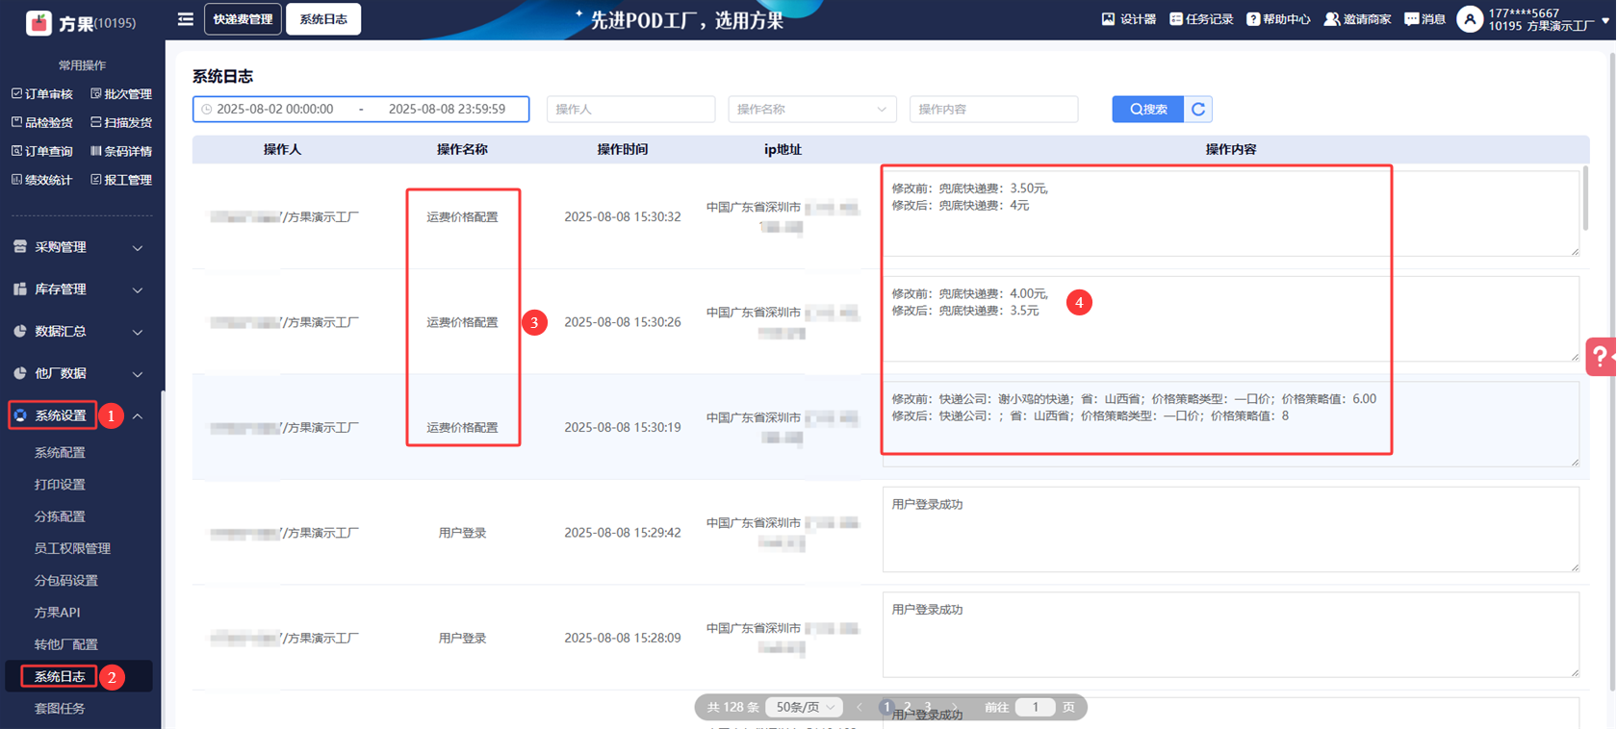
Task: Open 转他厂配置 in the sidebar
Action: point(66,644)
